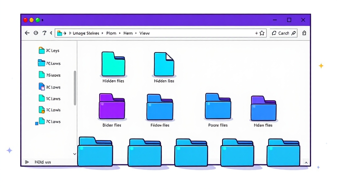
Task: Open the purple Bidev files folder
Action: (112, 106)
